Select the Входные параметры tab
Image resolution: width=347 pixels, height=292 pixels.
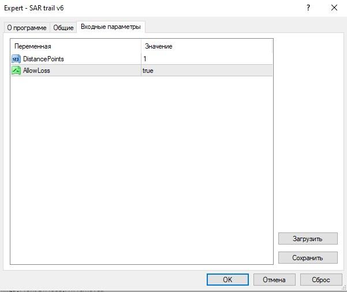111,27
